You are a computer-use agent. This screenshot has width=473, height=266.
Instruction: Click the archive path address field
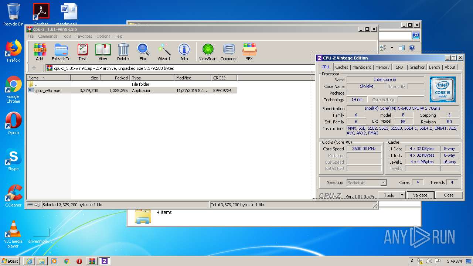point(179,68)
